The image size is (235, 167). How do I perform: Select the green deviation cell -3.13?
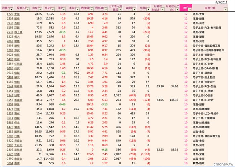click(104, 104)
